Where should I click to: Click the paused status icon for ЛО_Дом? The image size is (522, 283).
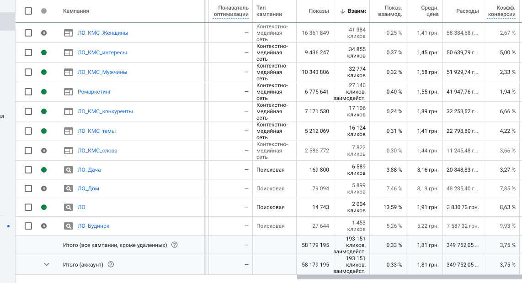[x=43, y=189]
